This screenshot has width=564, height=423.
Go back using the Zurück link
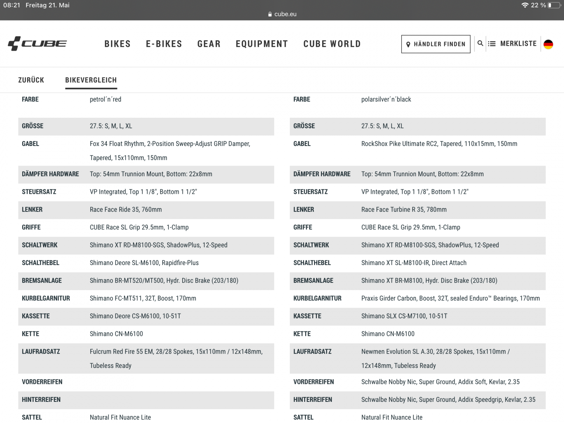31,80
